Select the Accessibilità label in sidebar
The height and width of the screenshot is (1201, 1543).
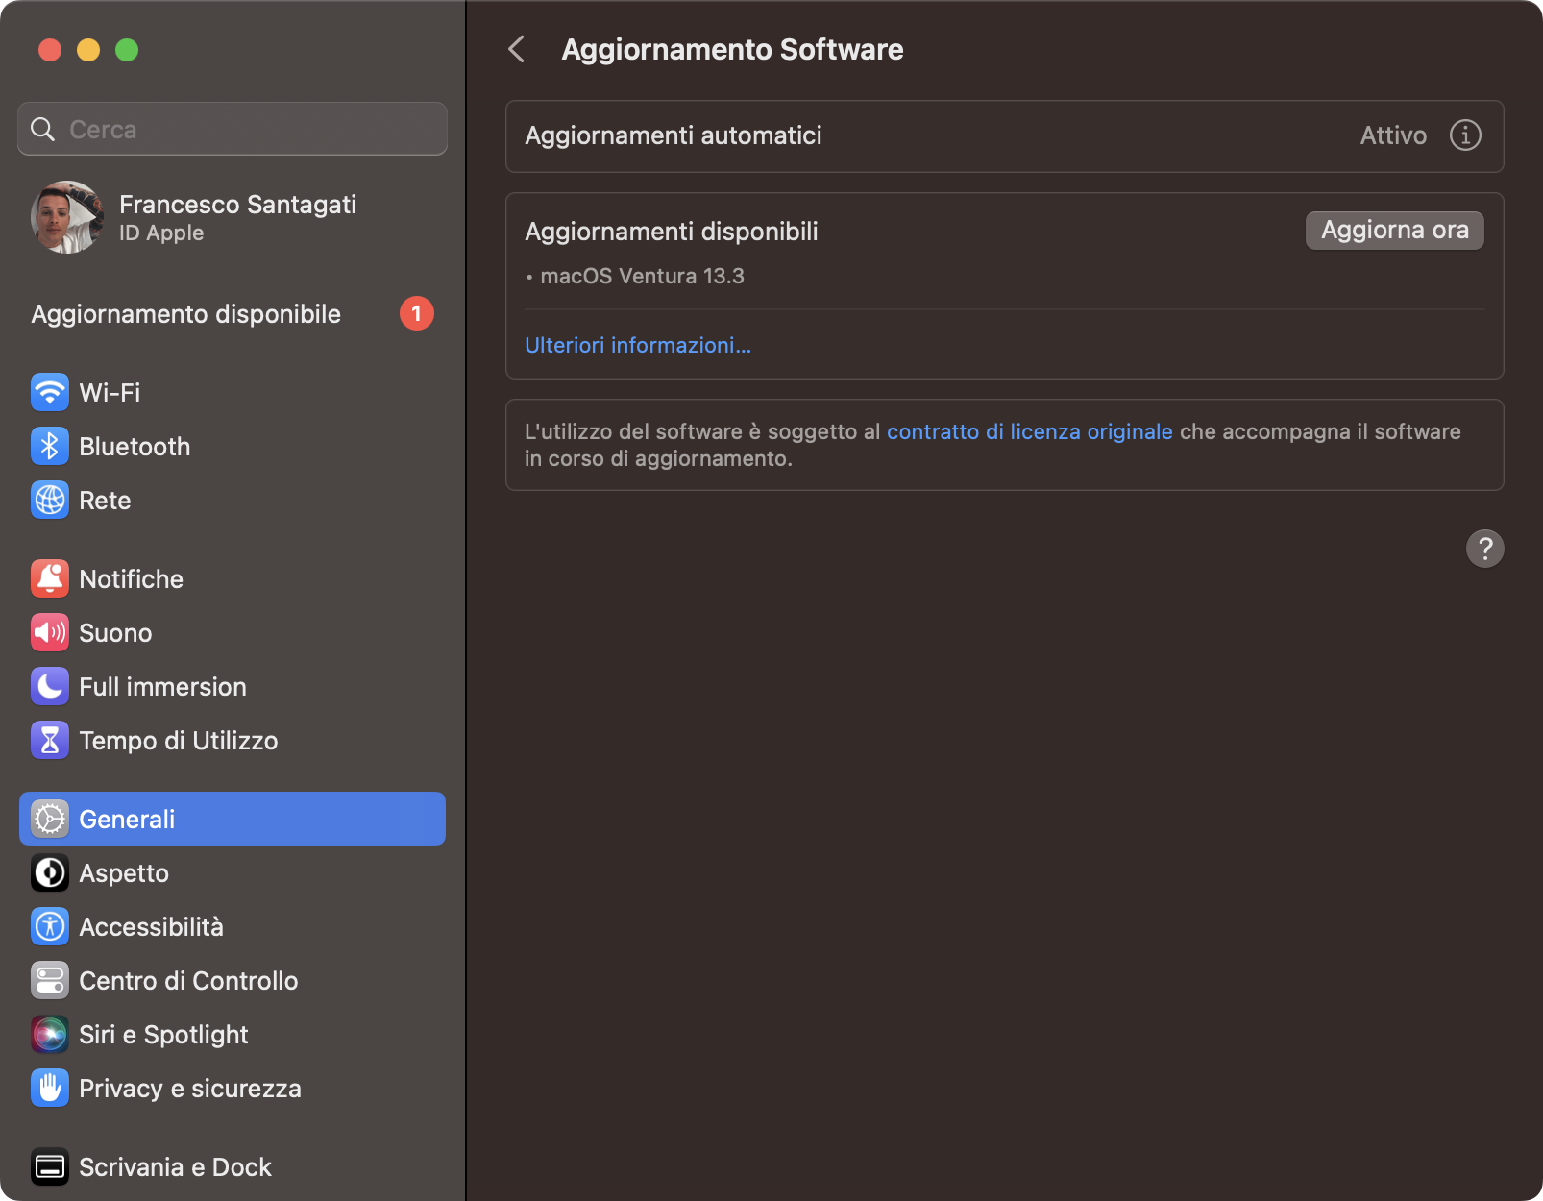point(151,927)
